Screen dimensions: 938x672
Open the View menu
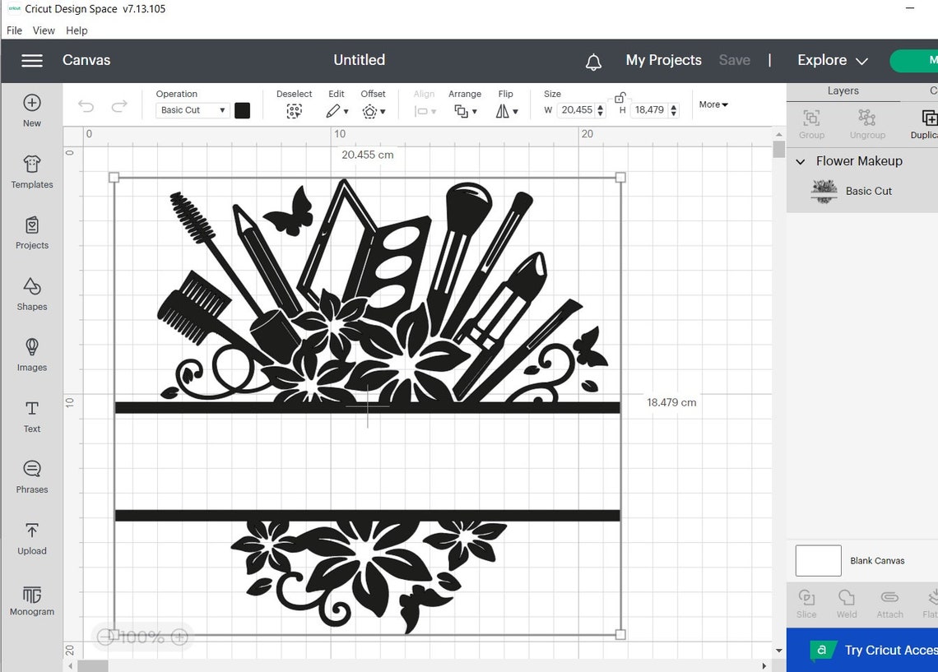click(x=44, y=30)
